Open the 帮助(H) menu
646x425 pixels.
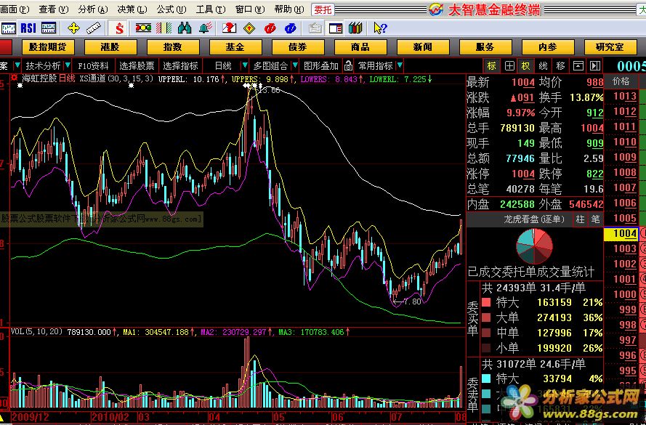pos(289,9)
